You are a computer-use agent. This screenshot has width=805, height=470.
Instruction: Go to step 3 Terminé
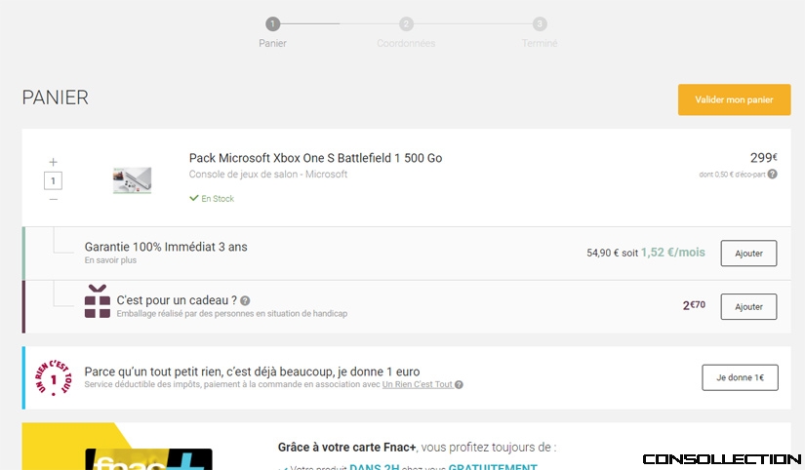click(x=540, y=32)
